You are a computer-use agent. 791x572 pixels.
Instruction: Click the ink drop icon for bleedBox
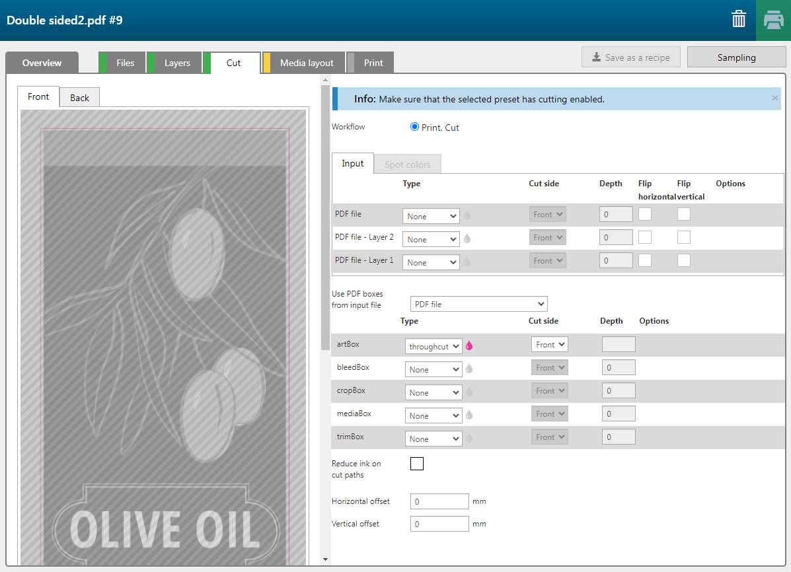(469, 369)
